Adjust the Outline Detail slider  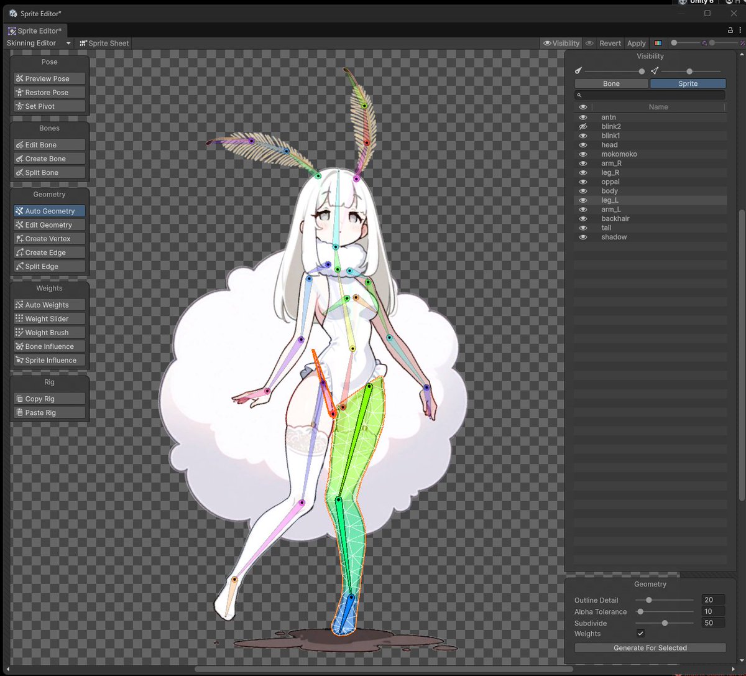coord(665,600)
